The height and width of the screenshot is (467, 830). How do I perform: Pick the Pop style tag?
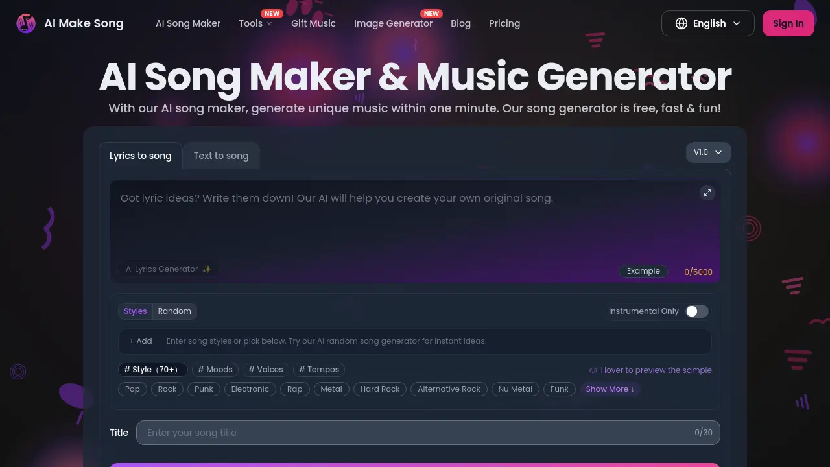[x=132, y=389]
